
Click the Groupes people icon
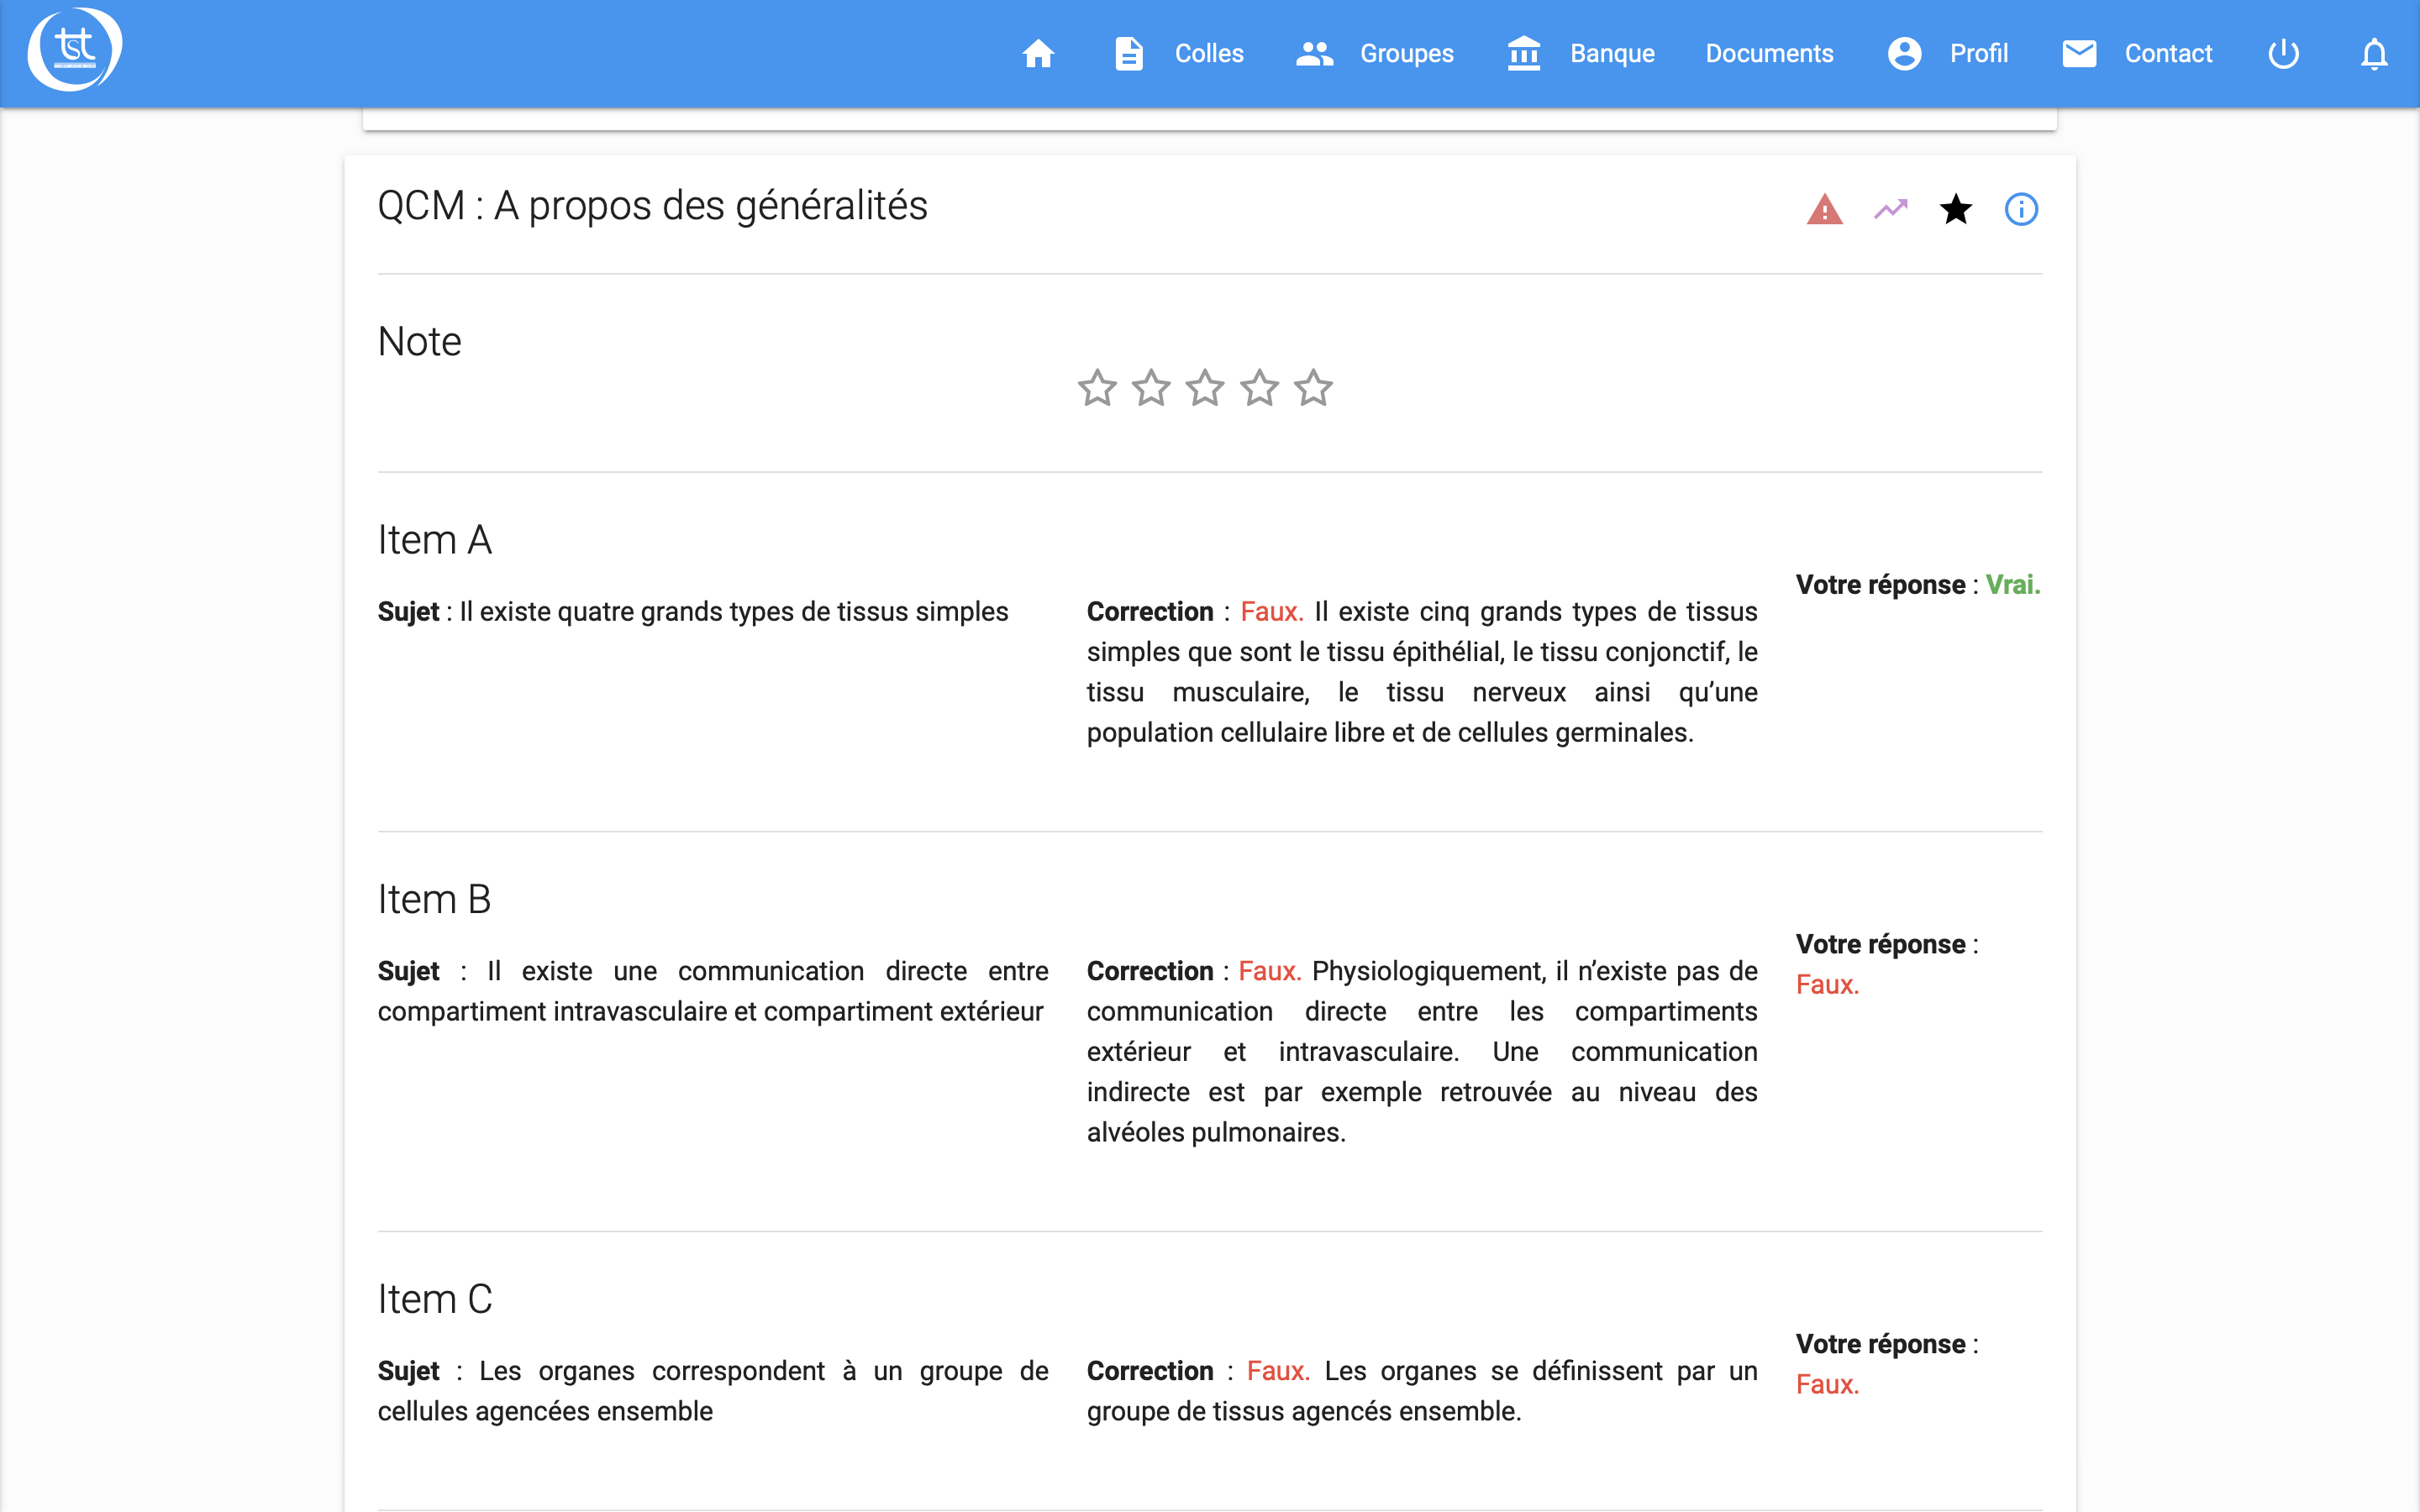(x=1314, y=53)
